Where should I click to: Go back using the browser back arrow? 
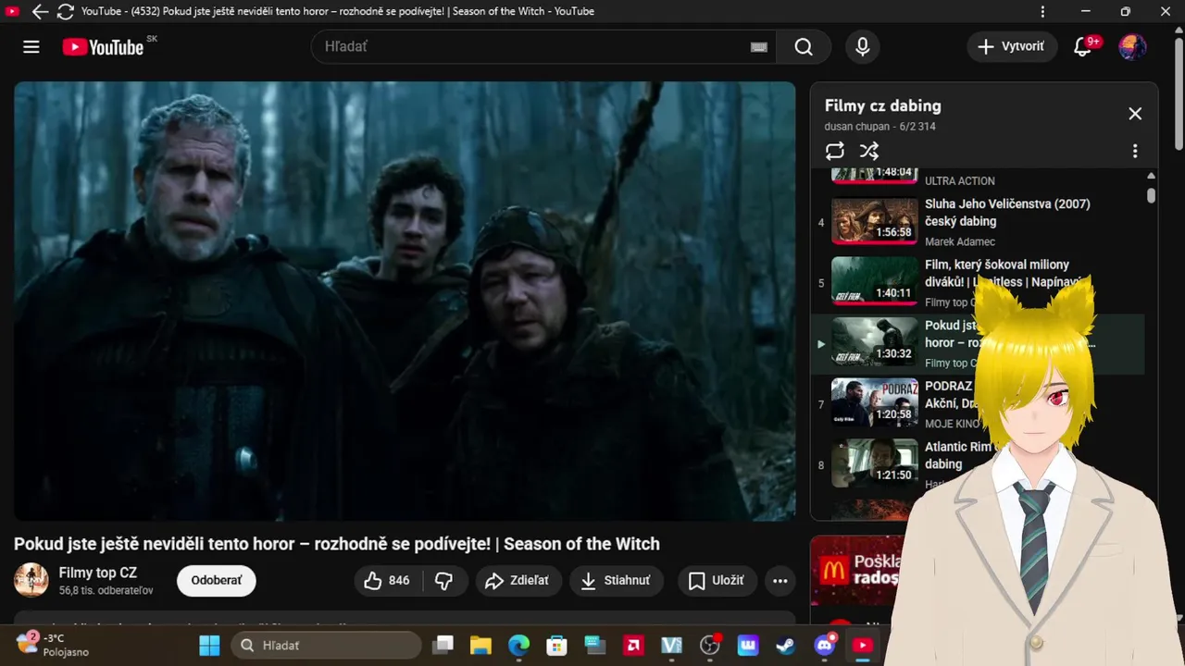[40, 12]
